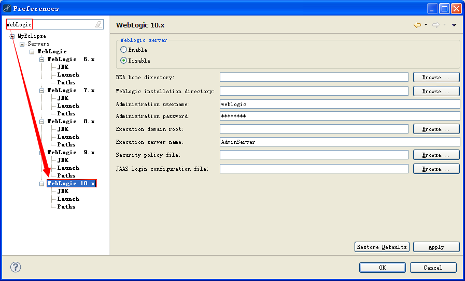
Task: Click the Preferences window title icon
Action: coord(7,8)
